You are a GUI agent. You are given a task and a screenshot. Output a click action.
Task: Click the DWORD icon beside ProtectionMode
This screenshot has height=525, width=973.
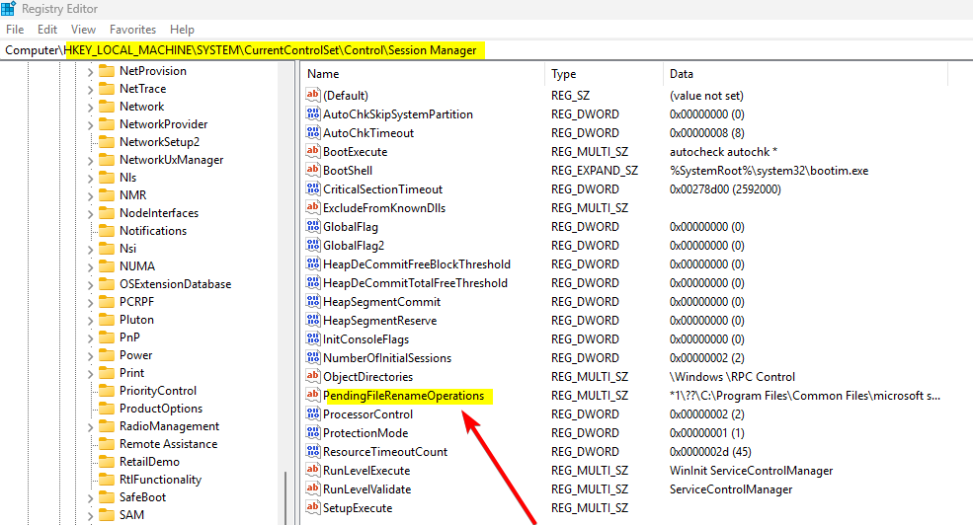314,433
